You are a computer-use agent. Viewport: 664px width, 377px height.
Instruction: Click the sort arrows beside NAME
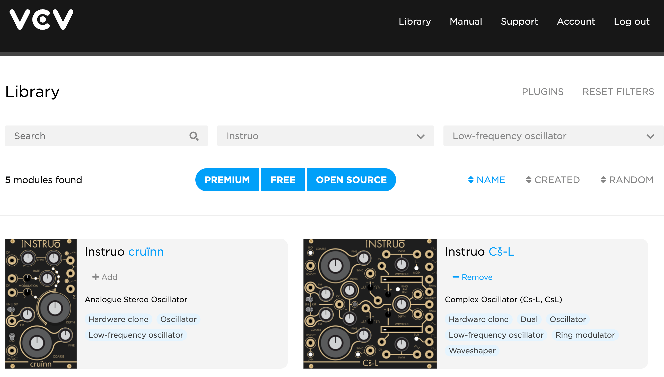[471, 180]
